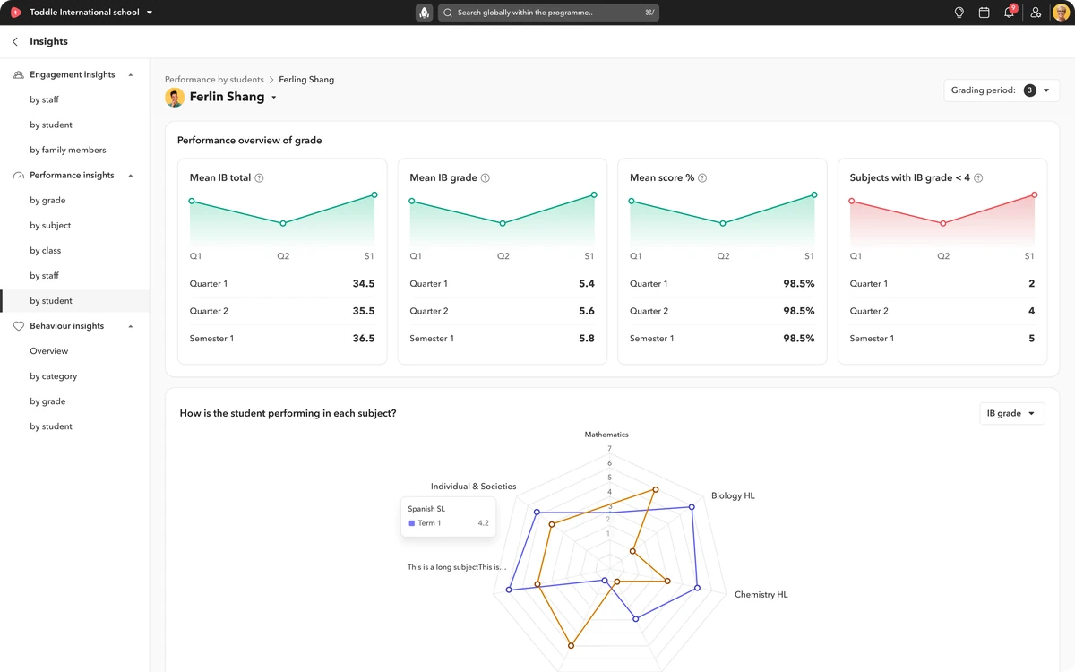Click the Spanish SL tooltip title
The image size is (1075, 672).
coord(426,509)
